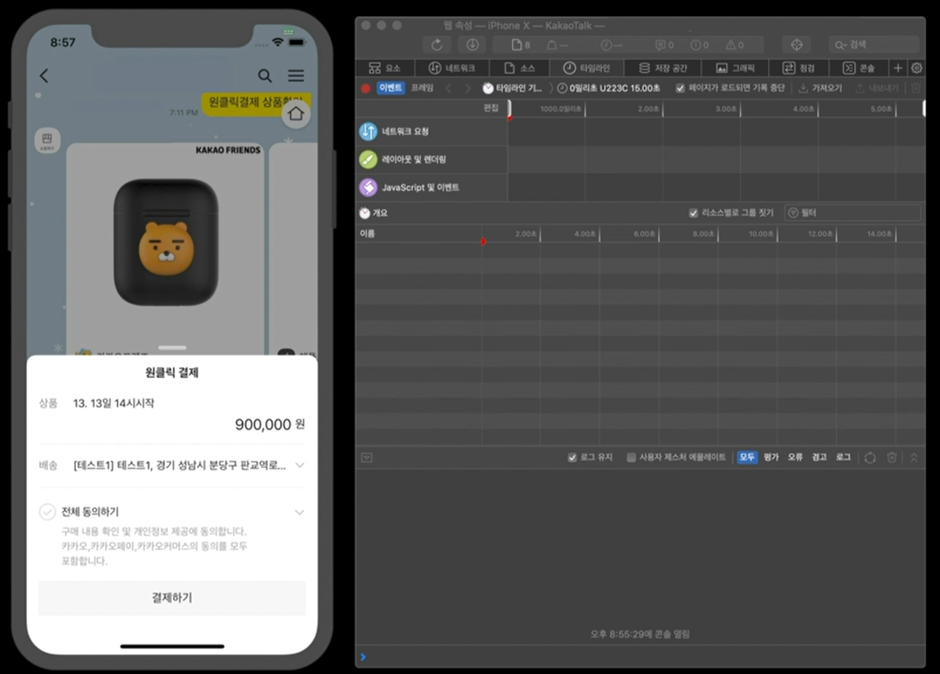
Task: Click the 필터 filter field
Action: click(x=853, y=213)
